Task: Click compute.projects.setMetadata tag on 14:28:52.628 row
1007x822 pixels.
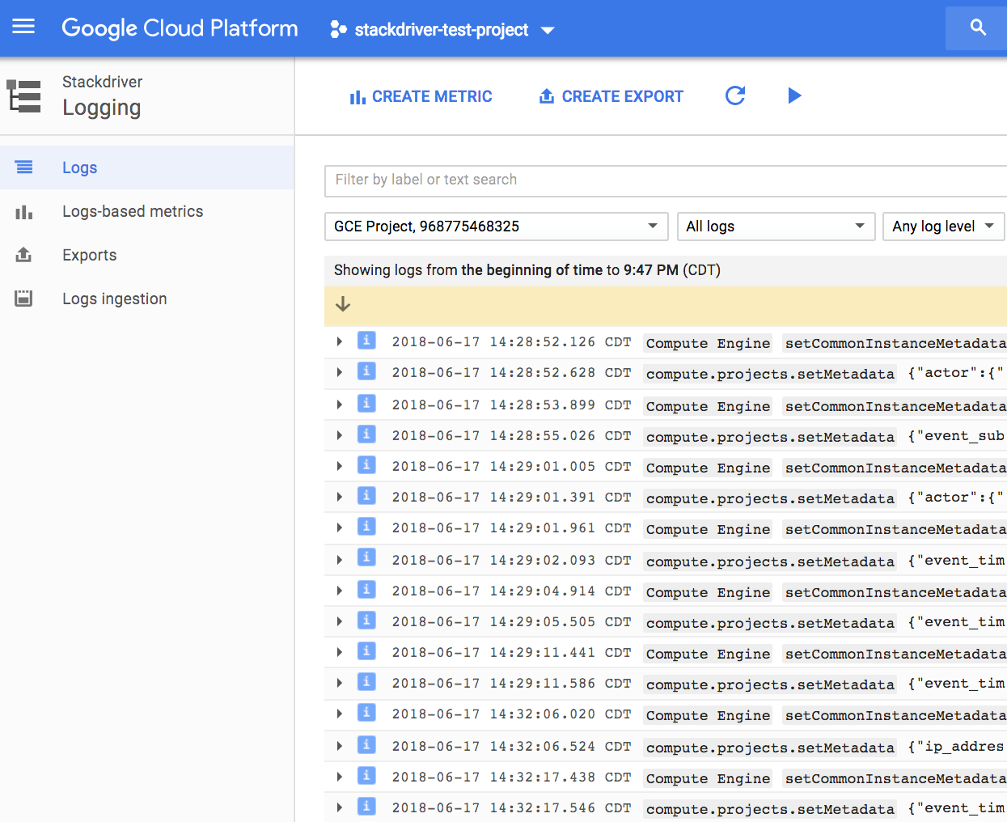Action: (770, 374)
